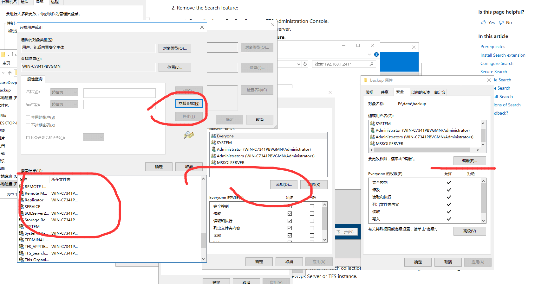Viewport: 548px width, 284px height.
Task: Open the Install Search extension link
Action: pyautogui.click(x=503, y=55)
